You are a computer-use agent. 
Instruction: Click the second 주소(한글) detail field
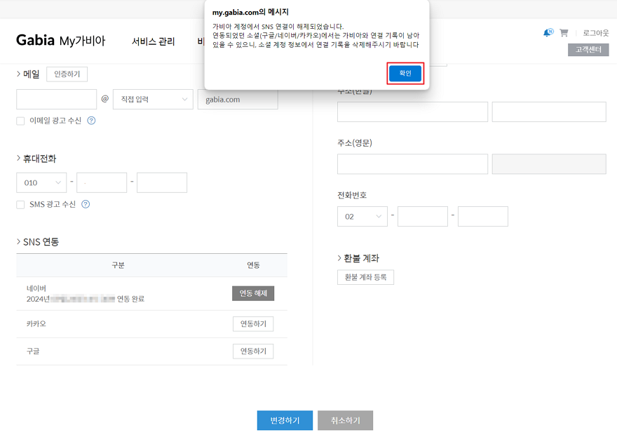[x=549, y=112]
